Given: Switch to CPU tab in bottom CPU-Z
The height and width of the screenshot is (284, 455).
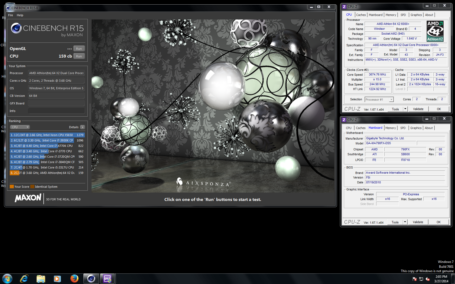Looking at the screenshot, I should click(x=349, y=128).
